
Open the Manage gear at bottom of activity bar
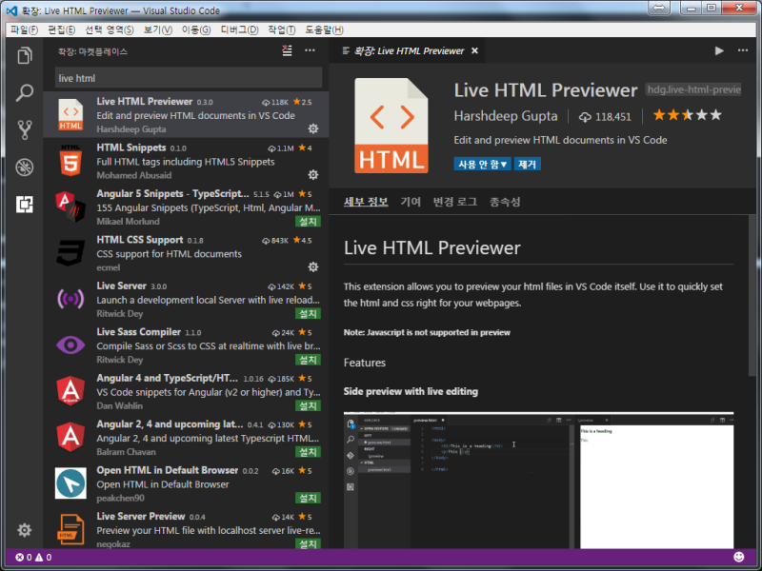[24, 531]
